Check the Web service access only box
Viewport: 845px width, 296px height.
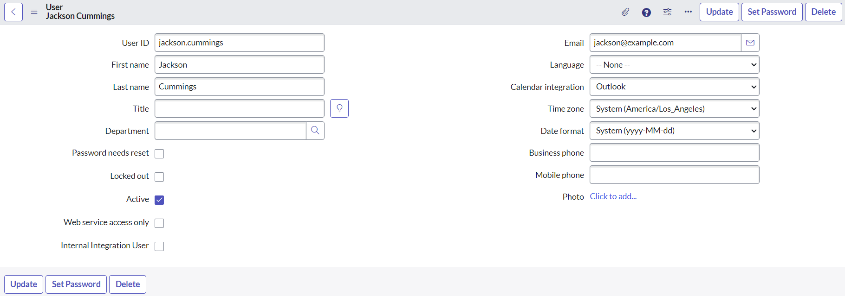tap(159, 223)
